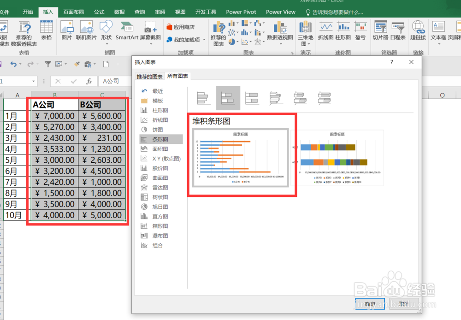
Task: Expand the 图表 group dialog launcher
Action: [292, 53]
